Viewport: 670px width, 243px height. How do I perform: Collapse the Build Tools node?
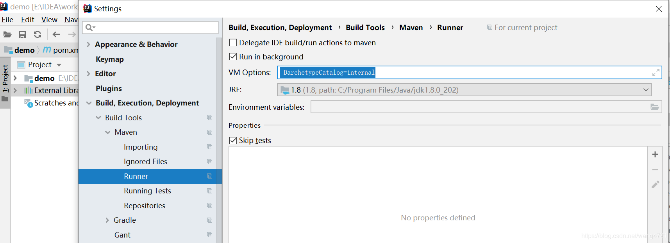(98, 118)
